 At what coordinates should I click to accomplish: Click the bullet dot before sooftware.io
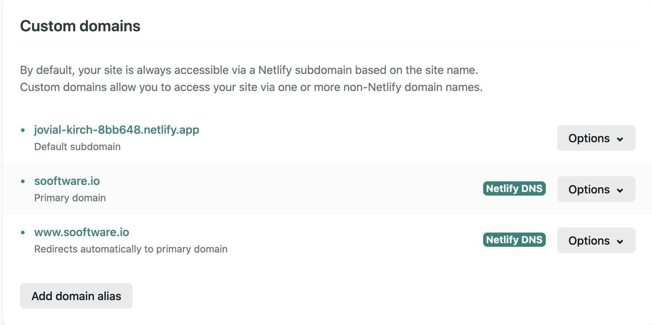click(23, 181)
